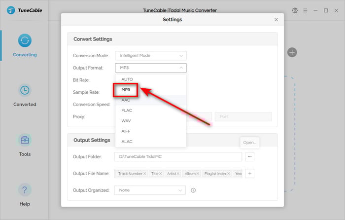Remove the Album filename tag

(x=198, y=174)
